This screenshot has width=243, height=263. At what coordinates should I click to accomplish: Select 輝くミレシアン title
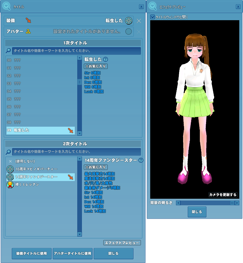pos(41,185)
